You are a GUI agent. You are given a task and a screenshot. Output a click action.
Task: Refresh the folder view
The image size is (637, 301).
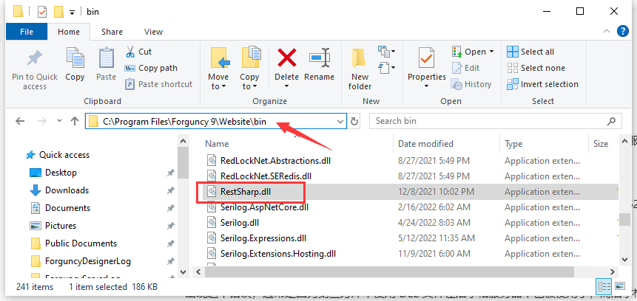(x=354, y=121)
